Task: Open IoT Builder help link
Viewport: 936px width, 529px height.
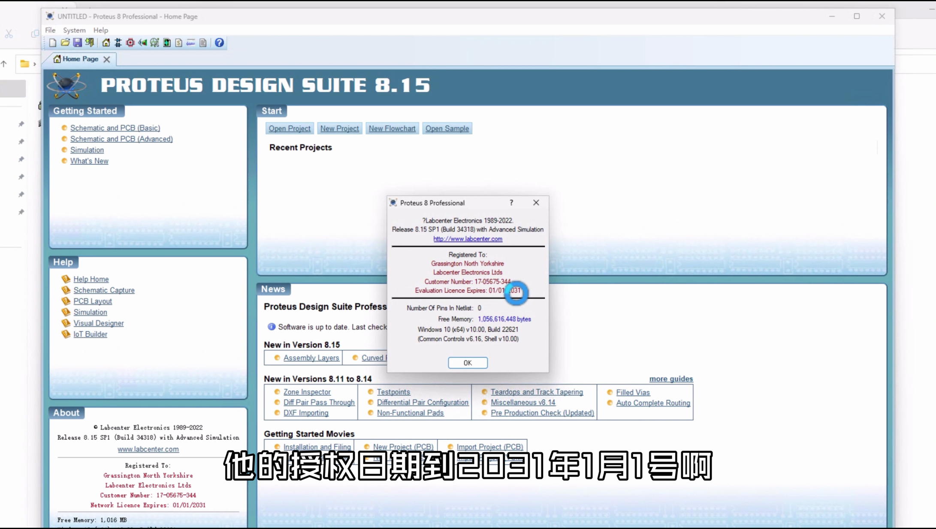Action: pos(90,334)
